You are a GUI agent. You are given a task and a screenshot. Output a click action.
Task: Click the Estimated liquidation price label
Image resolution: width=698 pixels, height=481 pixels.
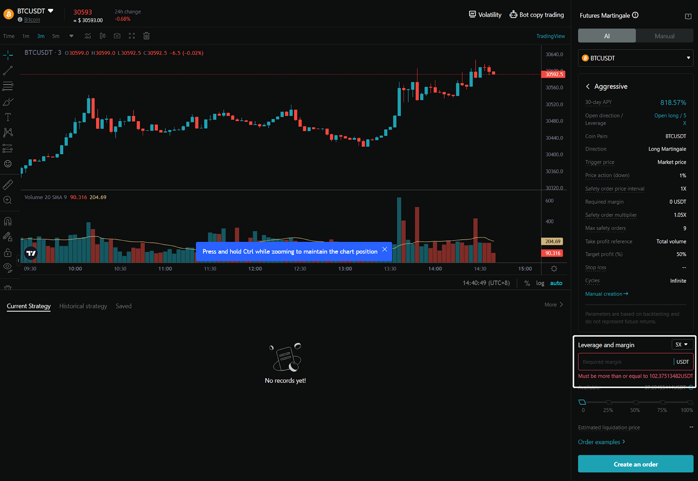tap(609, 427)
